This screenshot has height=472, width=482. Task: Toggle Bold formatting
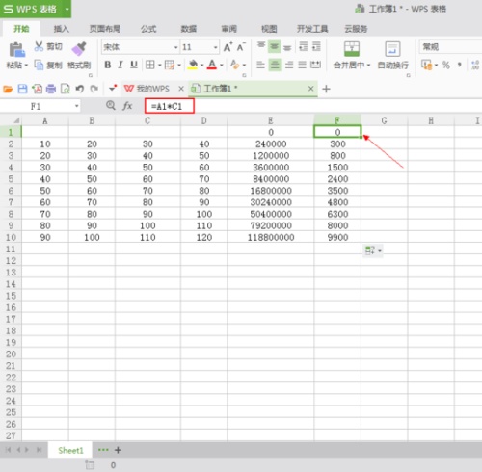coord(108,65)
